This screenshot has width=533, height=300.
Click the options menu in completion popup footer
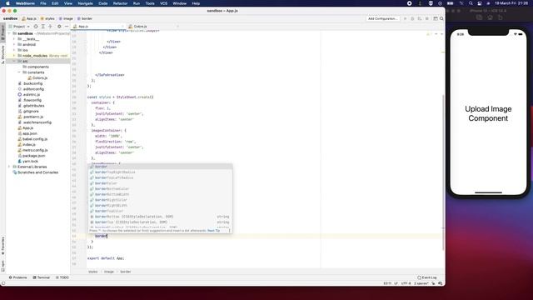230,231
